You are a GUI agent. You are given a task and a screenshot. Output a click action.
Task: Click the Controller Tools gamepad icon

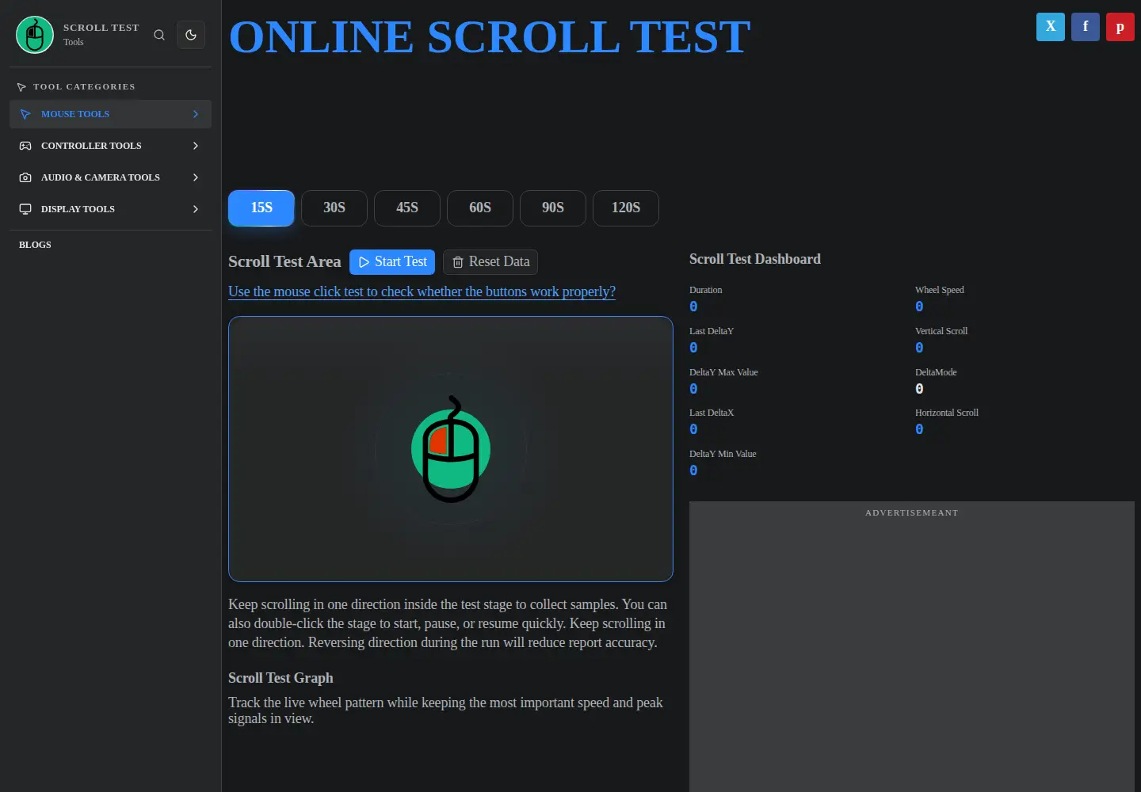pos(25,146)
